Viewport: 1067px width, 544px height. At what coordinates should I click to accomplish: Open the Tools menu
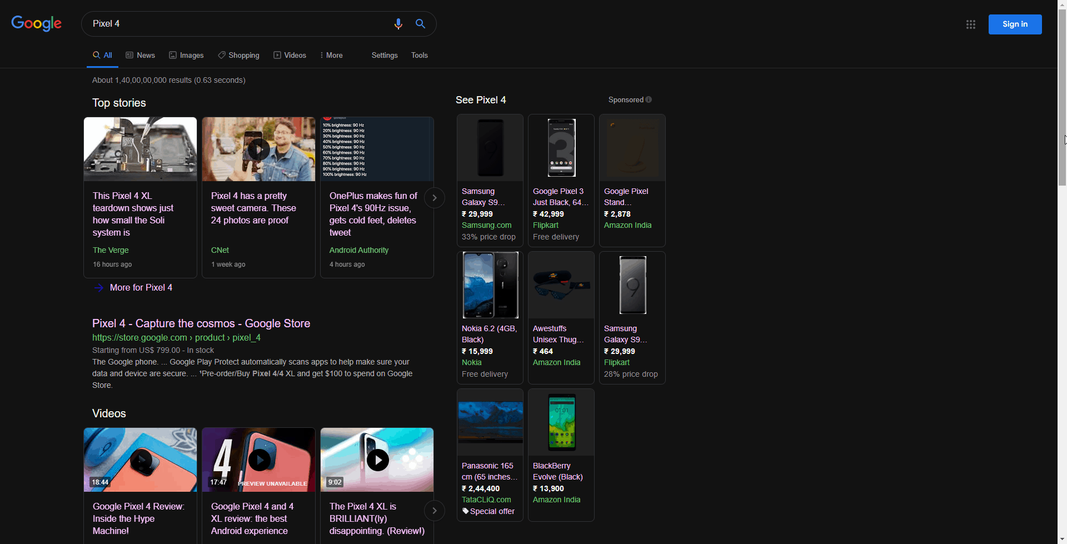point(419,55)
